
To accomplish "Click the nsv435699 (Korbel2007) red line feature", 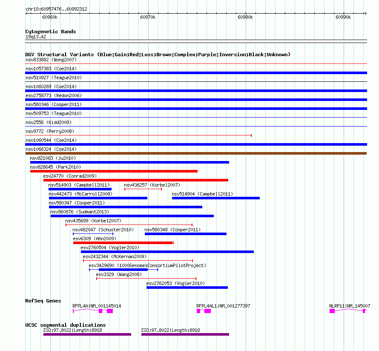I will tap(129, 225).
